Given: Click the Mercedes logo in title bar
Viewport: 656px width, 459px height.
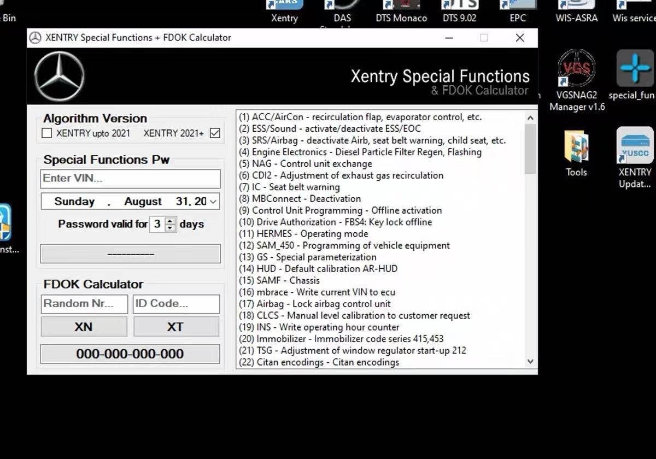Looking at the screenshot, I should 35,38.
